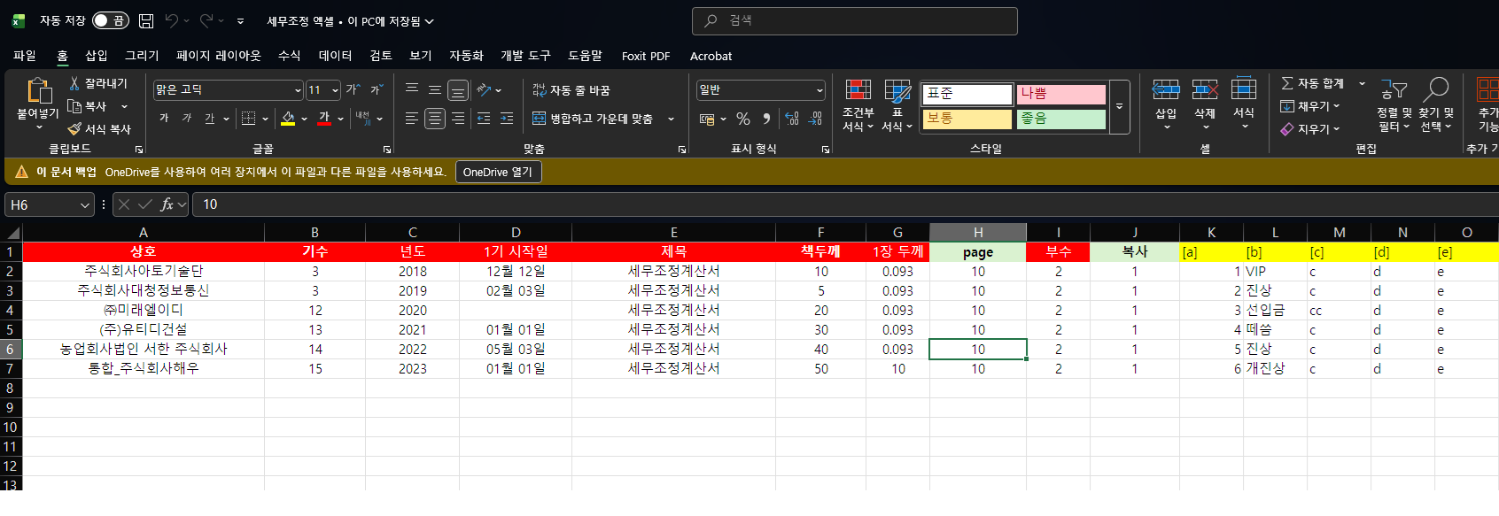
Task: Click the red font color 가 icon
Action: [324, 119]
